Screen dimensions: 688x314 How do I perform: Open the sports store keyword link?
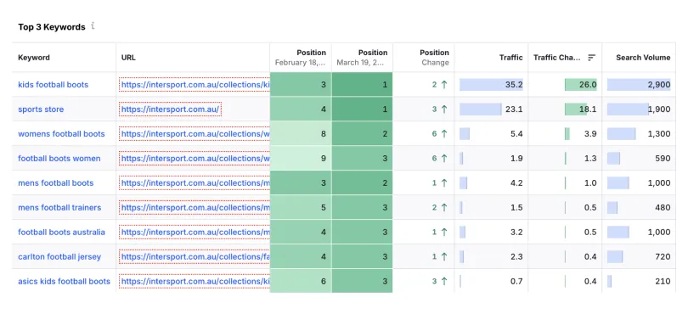coord(41,109)
